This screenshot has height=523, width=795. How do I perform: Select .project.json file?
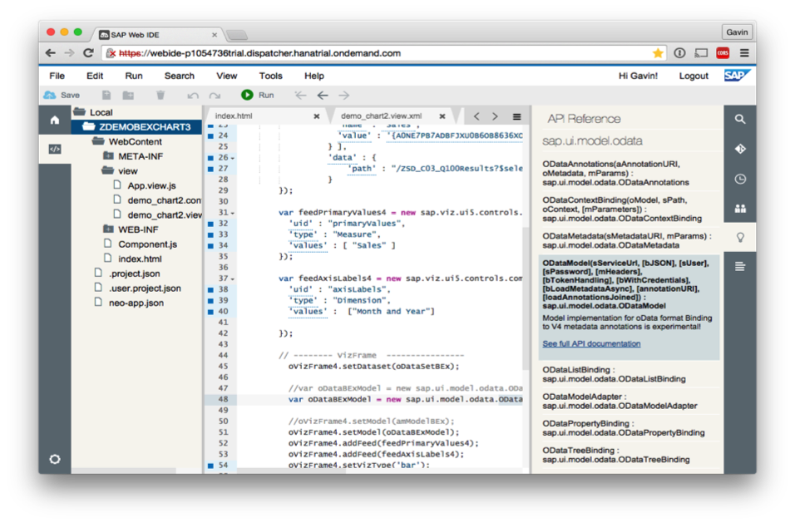click(134, 274)
